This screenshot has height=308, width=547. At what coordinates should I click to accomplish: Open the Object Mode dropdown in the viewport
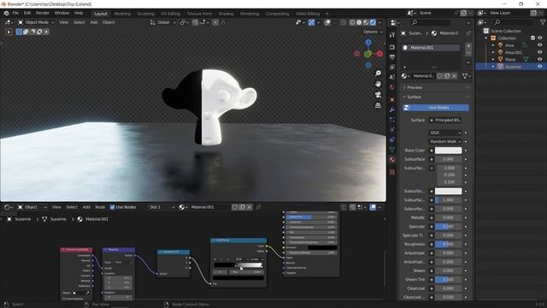36,22
